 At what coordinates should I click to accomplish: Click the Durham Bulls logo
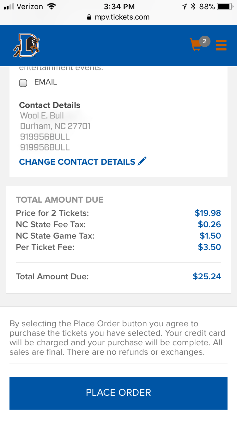click(x=27, y=45)
